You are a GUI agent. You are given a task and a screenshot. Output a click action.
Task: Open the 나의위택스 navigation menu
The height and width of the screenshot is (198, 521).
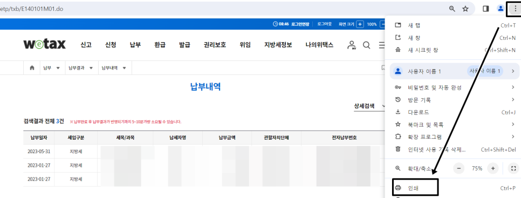[319, 45]
